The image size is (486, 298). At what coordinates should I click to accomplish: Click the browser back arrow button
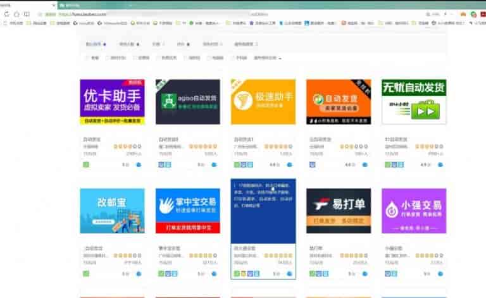click(6, 13)
